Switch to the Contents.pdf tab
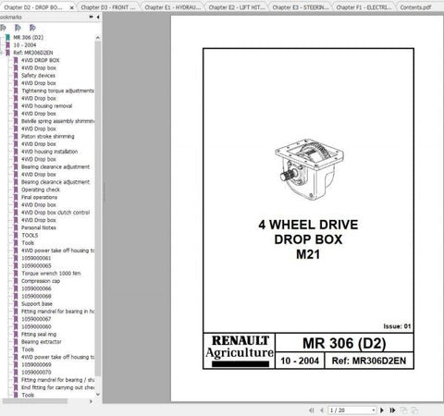 tap(415, 7)
